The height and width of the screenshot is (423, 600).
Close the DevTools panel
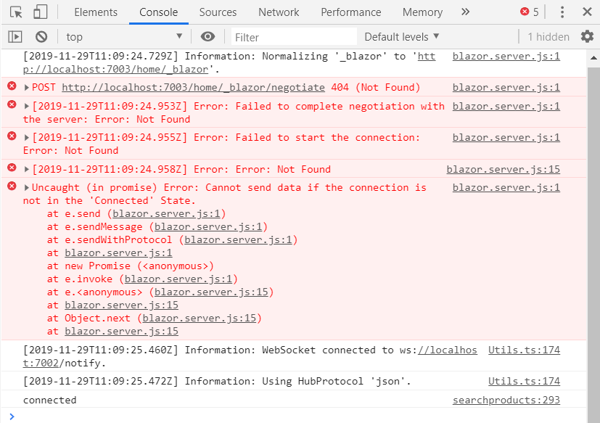(x=587, y=12)
